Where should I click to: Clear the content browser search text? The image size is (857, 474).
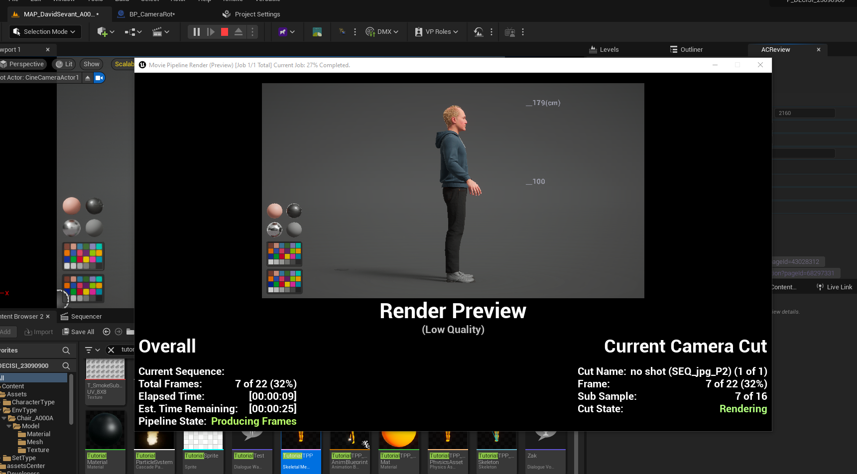click(x=111, y=350)
